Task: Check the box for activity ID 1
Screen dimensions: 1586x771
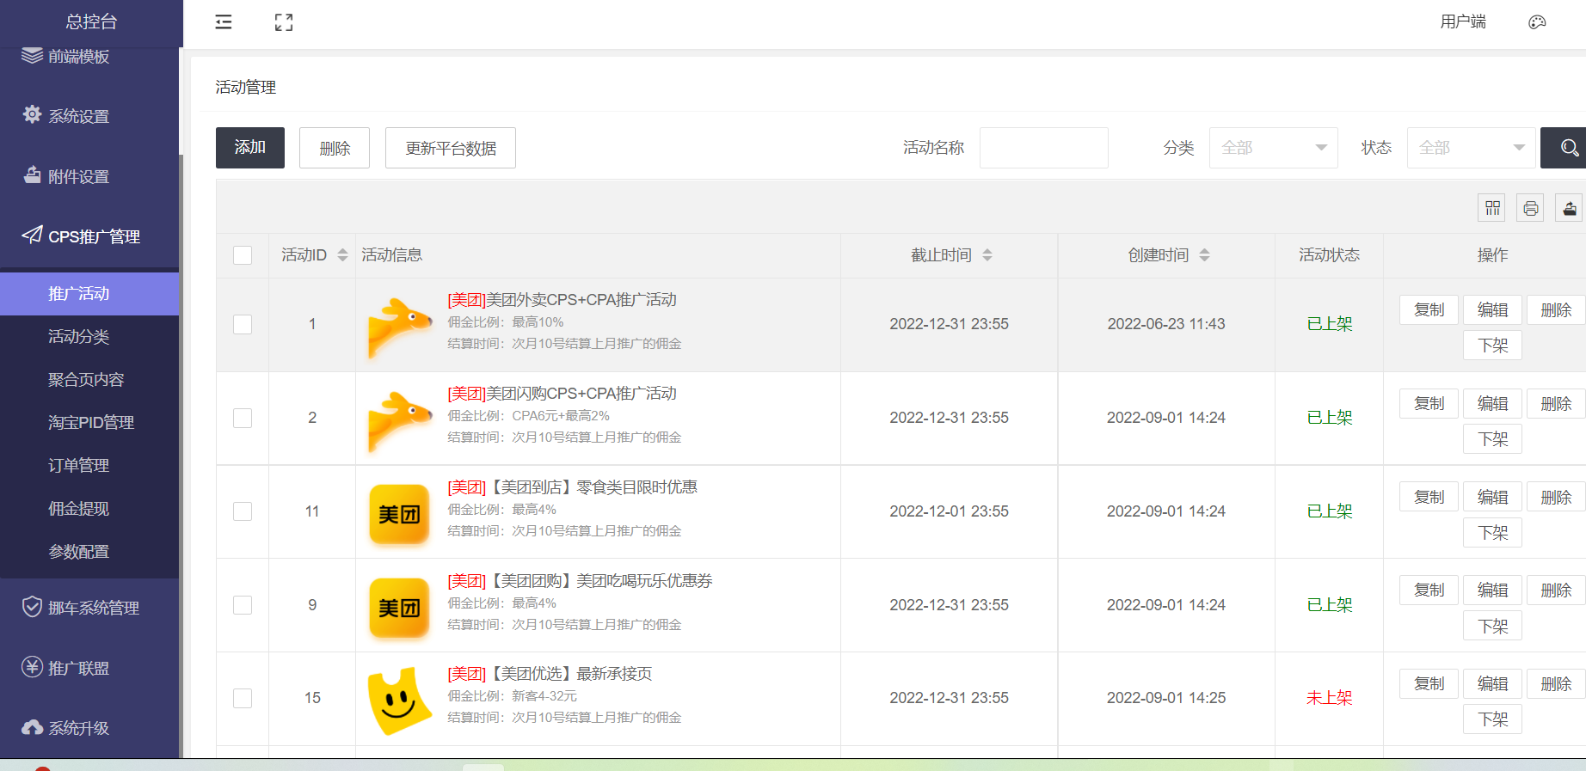Action: tap(243, 324)
